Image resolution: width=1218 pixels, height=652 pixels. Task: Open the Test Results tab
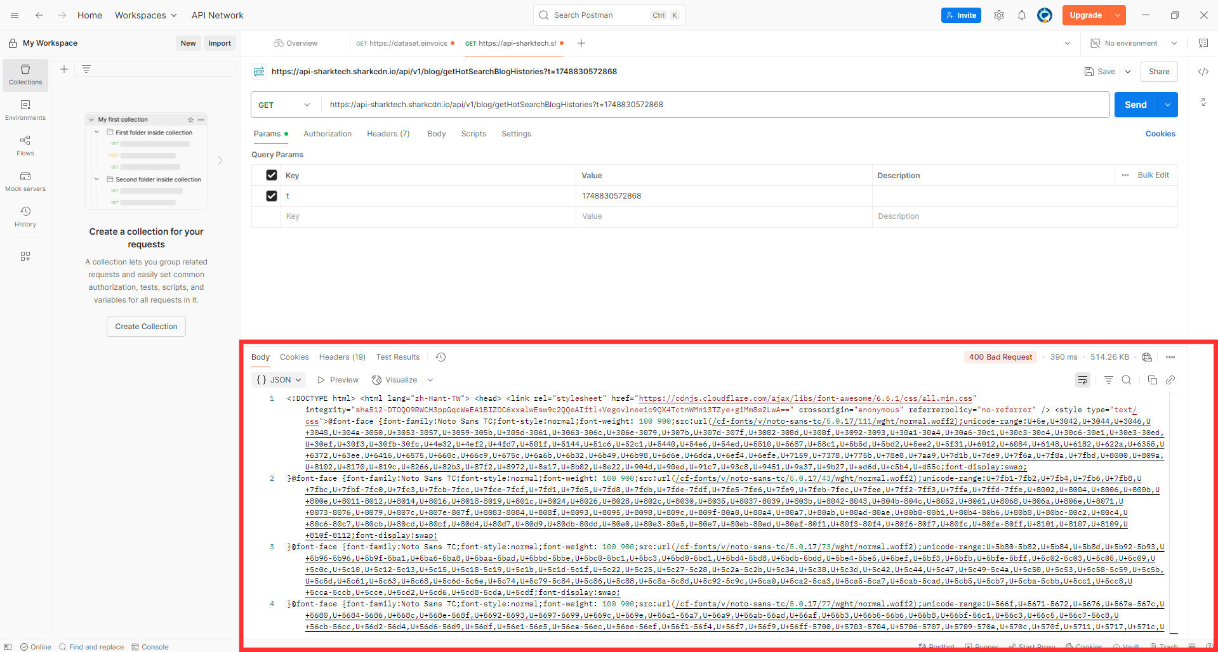coord(398,357)
